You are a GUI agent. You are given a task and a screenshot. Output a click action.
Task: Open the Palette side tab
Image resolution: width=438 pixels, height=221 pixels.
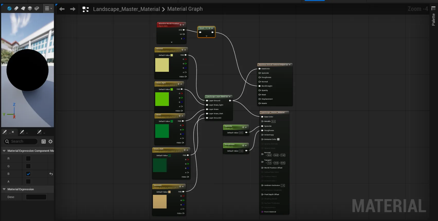point(433,19)
